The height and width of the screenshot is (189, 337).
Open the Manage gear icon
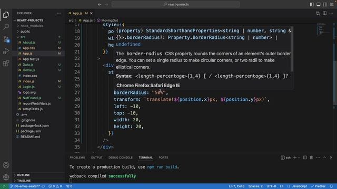coord(6,177)
